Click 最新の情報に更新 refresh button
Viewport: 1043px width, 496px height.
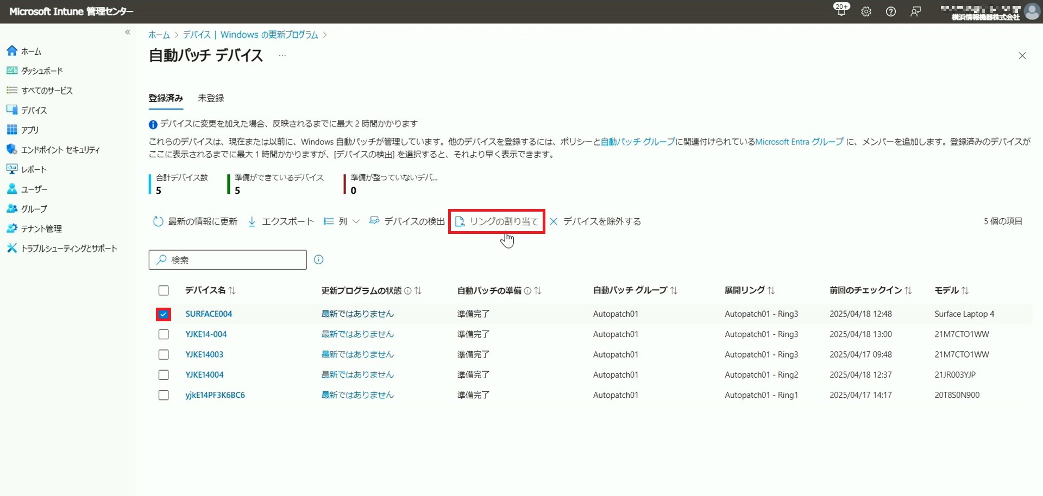[x=195, y=221]
